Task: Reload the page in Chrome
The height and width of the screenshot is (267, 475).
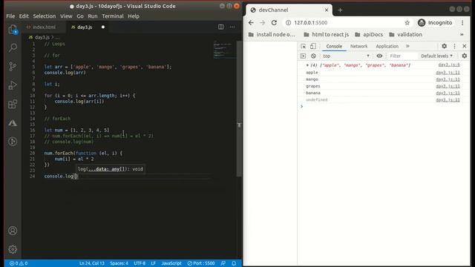Action: click(274, 23)
